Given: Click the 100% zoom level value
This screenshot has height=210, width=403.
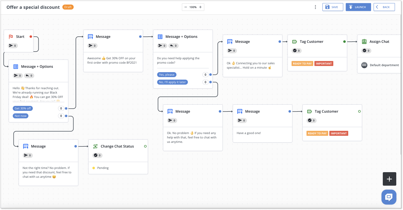Looking at the screenshot, I should (193, 7).
